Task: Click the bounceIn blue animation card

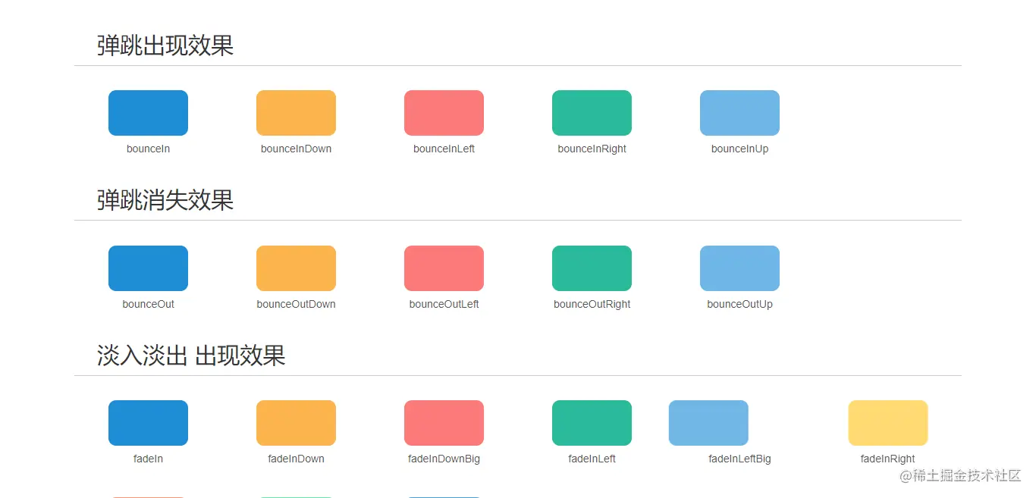Action: point(148,112)
